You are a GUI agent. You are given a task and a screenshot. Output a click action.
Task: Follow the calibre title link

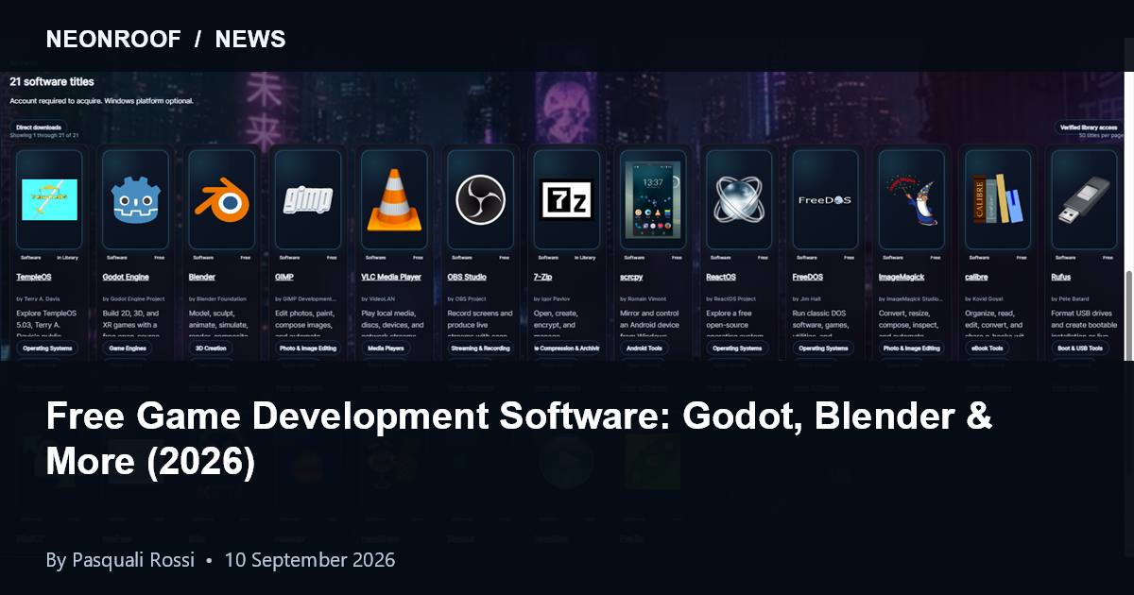(977, 277)
